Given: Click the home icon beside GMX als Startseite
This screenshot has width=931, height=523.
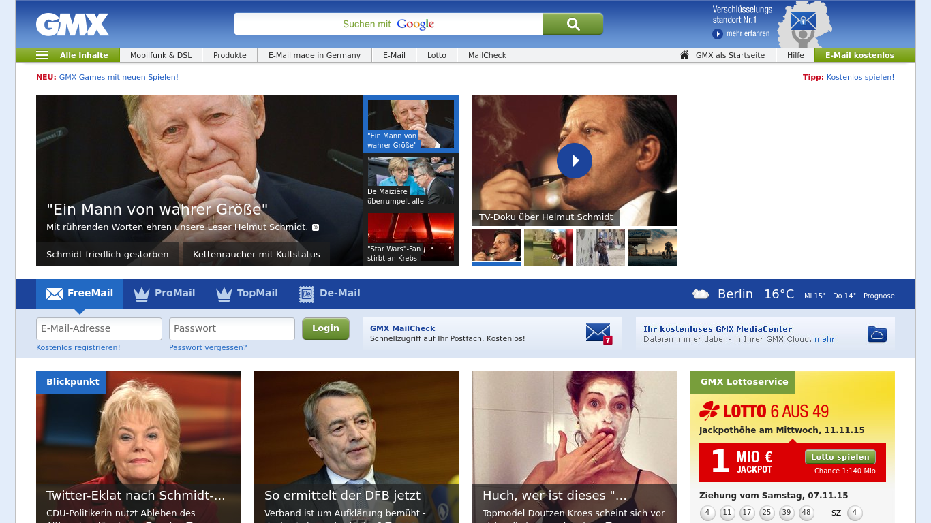Looking at the screenshot, I should click(x=684, y=55).
